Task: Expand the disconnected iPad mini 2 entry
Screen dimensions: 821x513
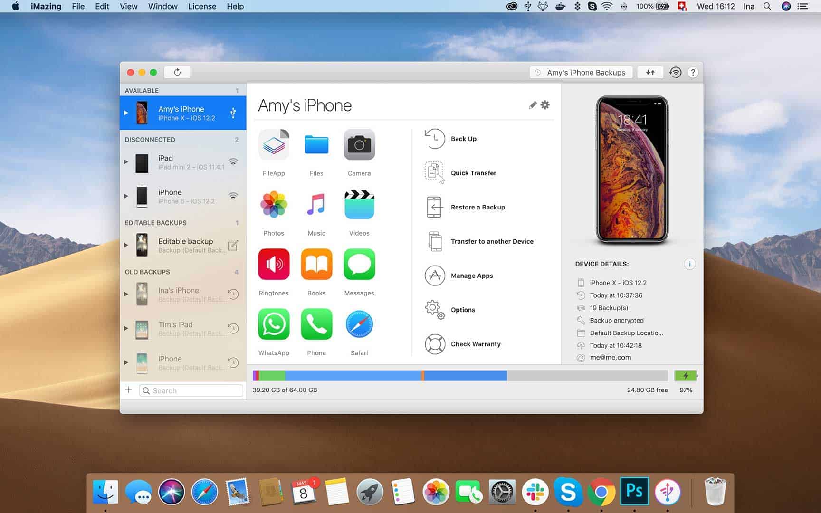Action: click(126, 162)
